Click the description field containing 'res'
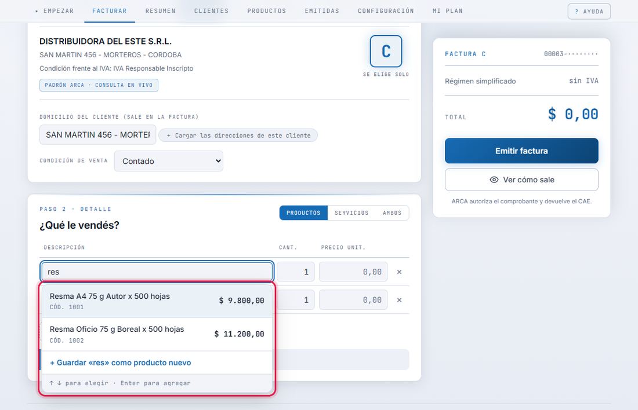 pyautogui.click(x=157, y=272)
